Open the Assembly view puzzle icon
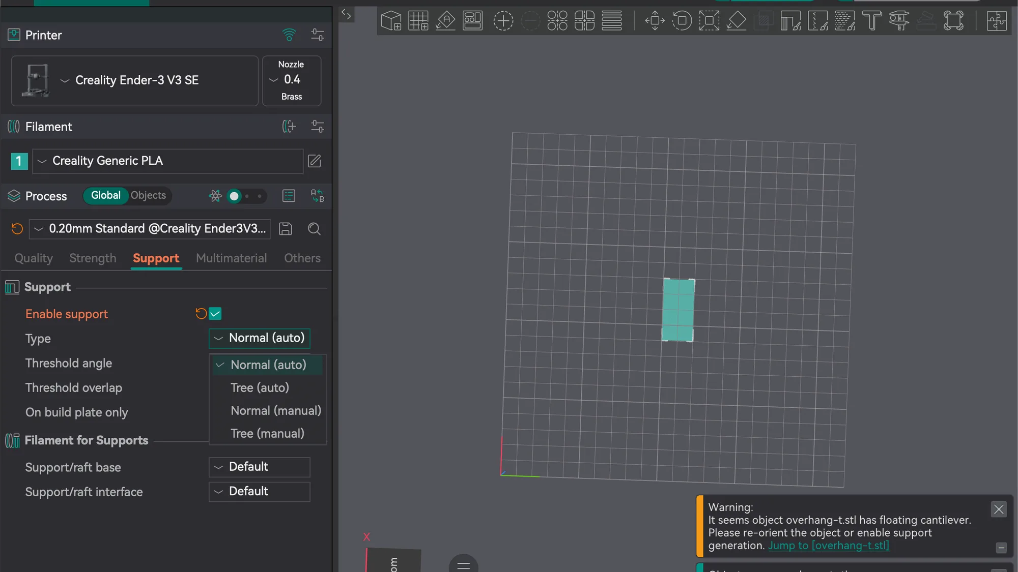The width and height of the screenshot is (1018, 572). pos(997,21)
